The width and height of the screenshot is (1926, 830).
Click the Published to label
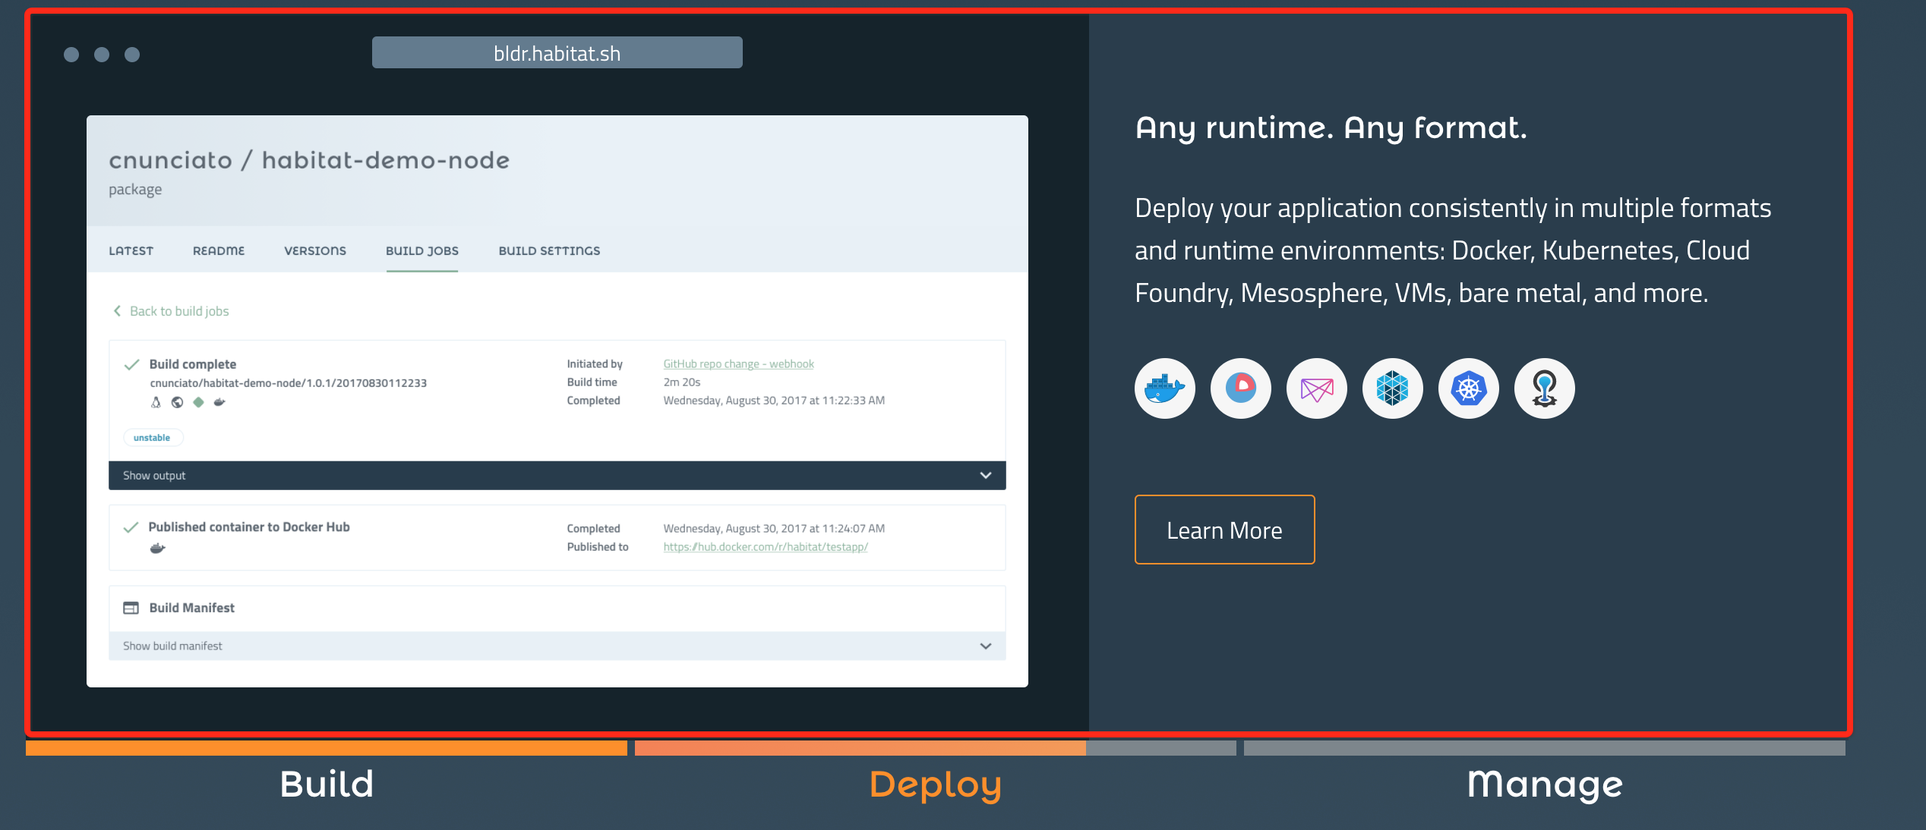[x=598, y=547]
